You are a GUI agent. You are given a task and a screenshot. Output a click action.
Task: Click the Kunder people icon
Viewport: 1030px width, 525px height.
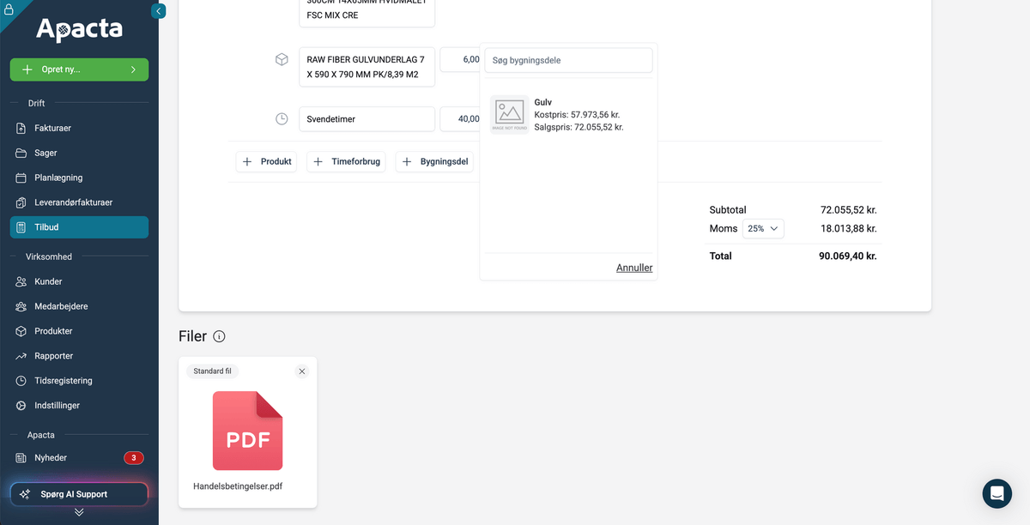coord(21,281)
